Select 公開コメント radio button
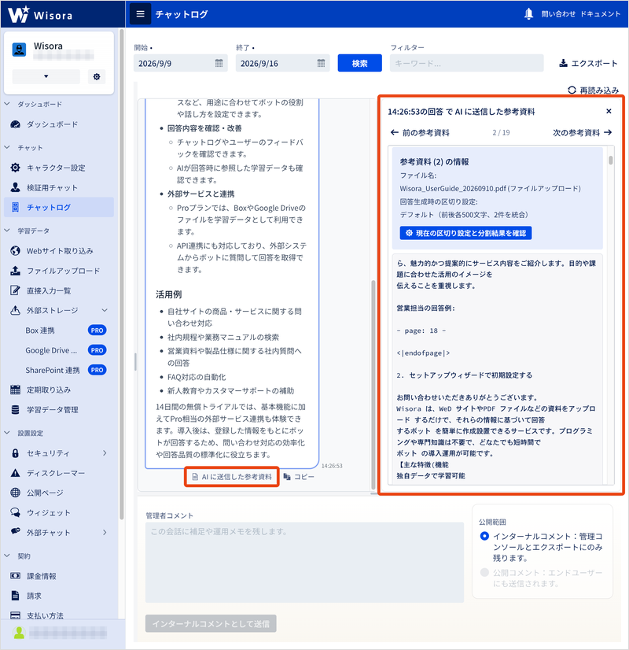 coord(484,572)
